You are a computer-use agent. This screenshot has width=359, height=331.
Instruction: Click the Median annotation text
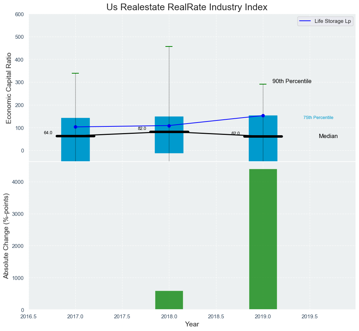tap(328, 136)
